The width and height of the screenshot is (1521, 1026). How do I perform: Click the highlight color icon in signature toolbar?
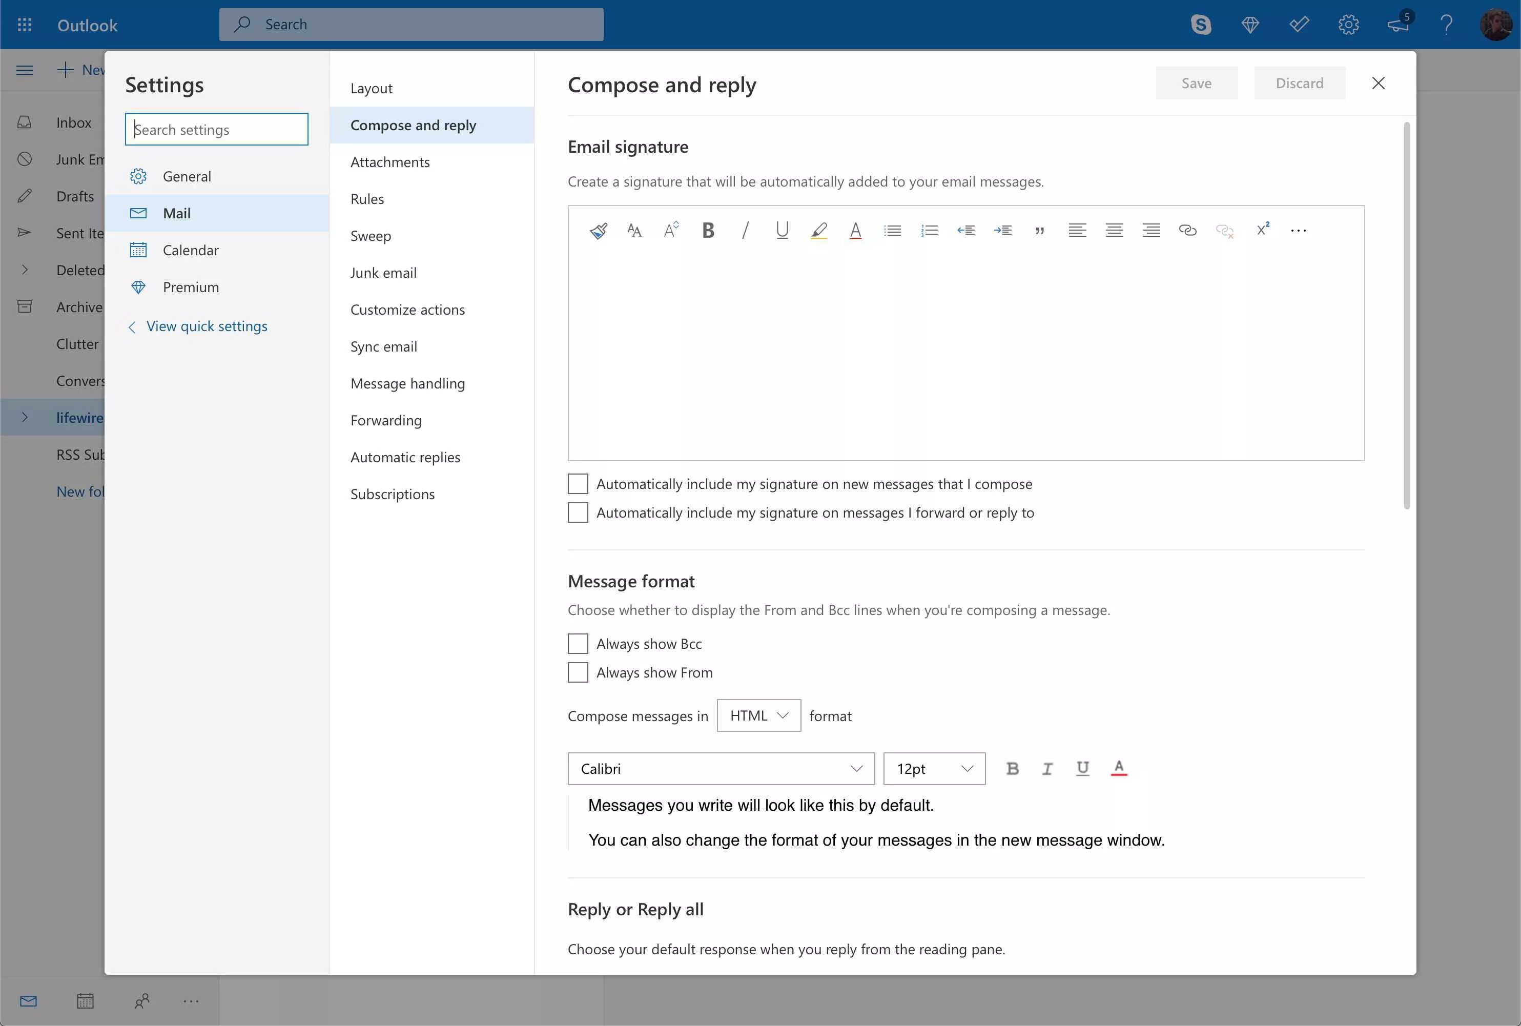[818, 230]
